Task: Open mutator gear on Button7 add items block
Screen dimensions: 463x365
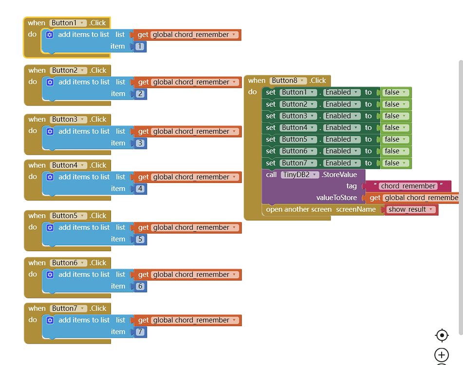Action: pos(50,320)
